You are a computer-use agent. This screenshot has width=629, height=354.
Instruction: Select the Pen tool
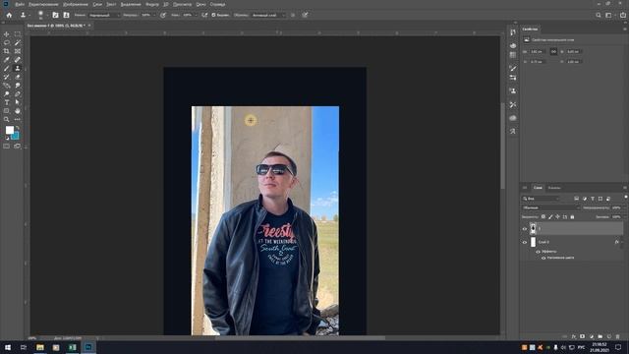(x=18, y=94)
